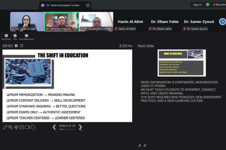
Task: Select Dr. Abderrahim video tile
Action: pos(96,22)
